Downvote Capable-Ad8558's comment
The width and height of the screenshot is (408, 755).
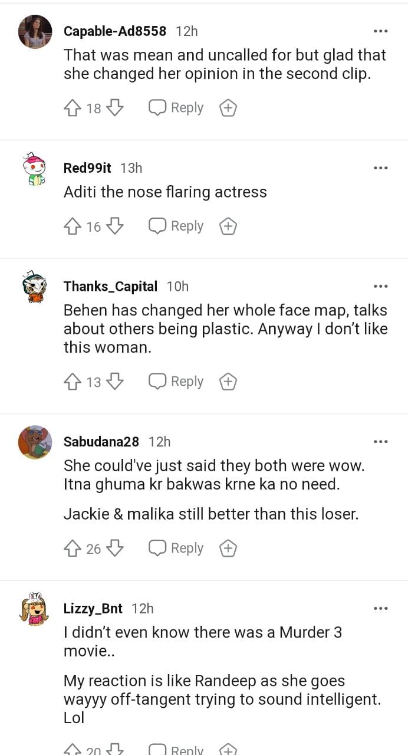coord(115,108)
